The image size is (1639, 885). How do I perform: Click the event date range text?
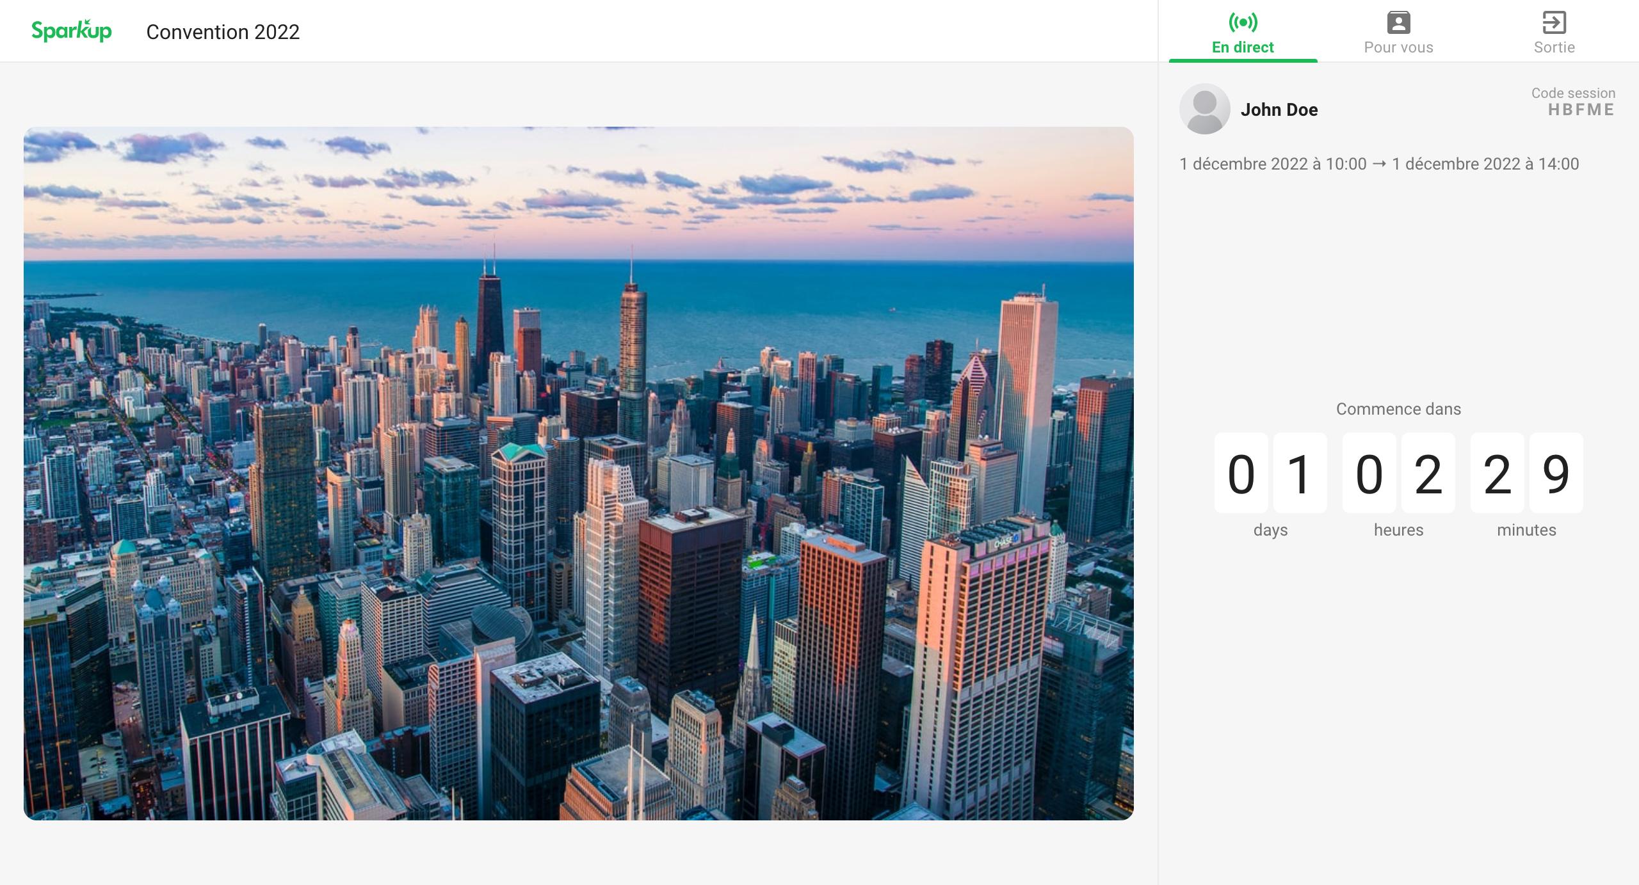1379,164
